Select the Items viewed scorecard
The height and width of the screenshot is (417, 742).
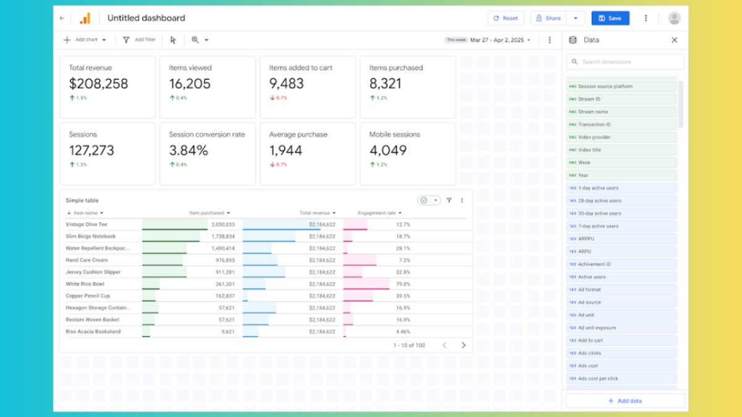pos(208,87)
